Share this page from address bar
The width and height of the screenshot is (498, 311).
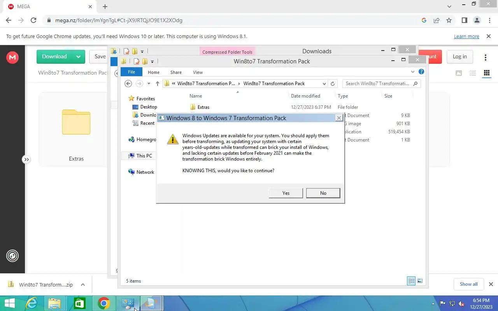[x=437, y=20]
